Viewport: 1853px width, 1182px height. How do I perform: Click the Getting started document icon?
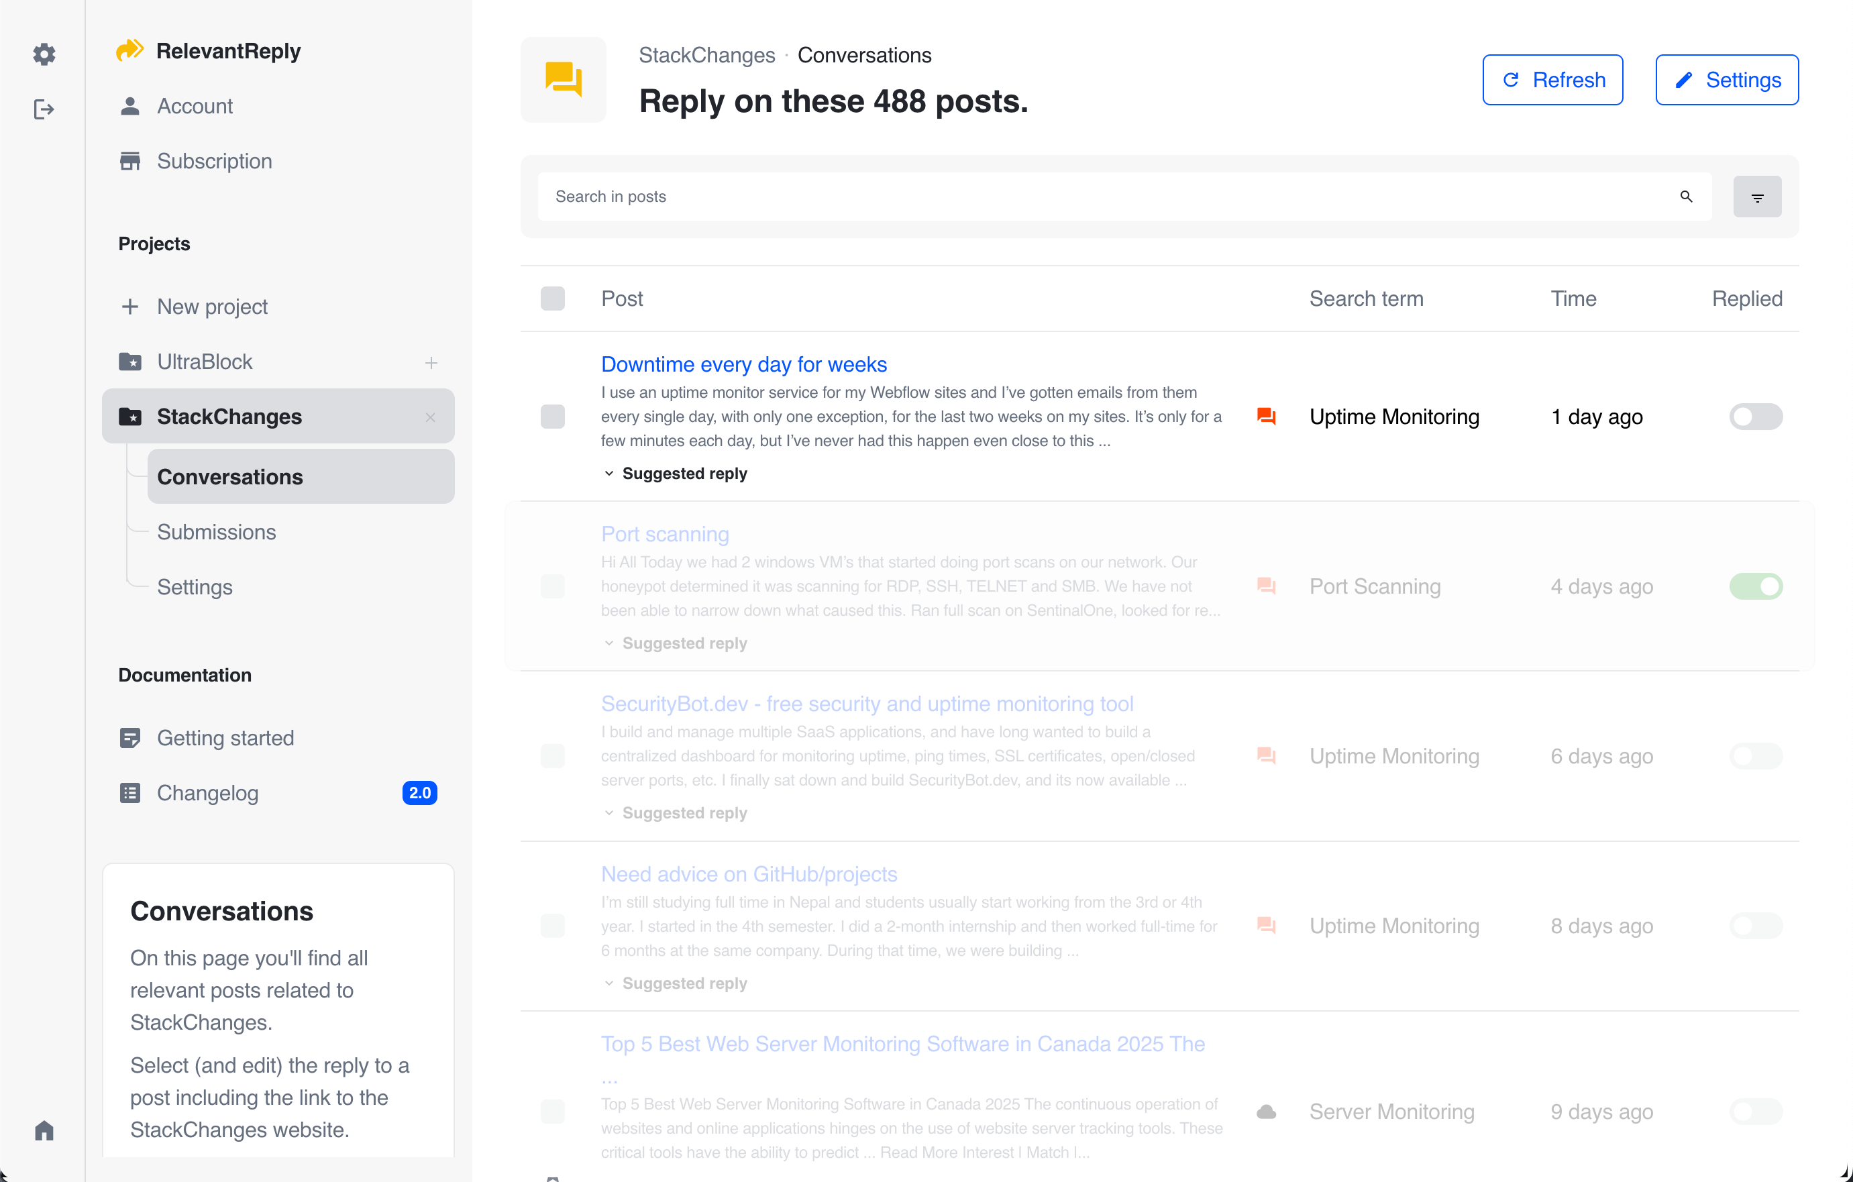tap(130, 737)
